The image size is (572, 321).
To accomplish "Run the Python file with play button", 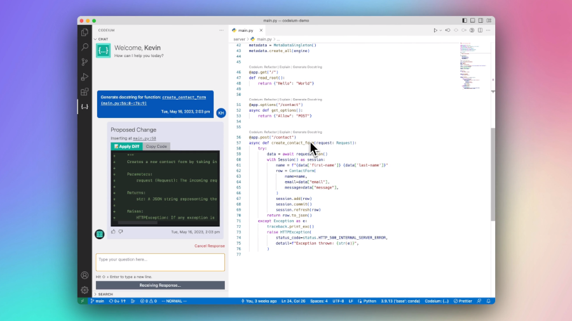I will click(435, 30).
